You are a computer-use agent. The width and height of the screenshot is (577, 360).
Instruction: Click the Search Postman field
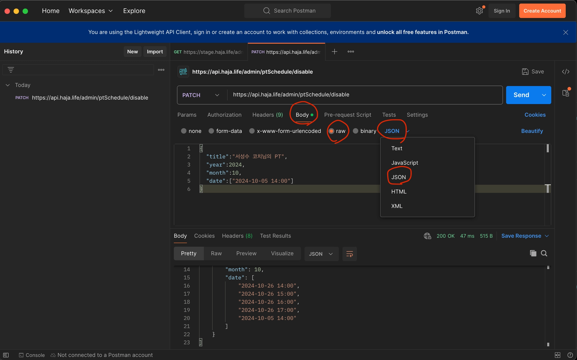288,11
